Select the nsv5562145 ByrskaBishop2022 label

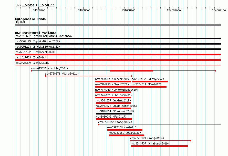tap(38, 41)
